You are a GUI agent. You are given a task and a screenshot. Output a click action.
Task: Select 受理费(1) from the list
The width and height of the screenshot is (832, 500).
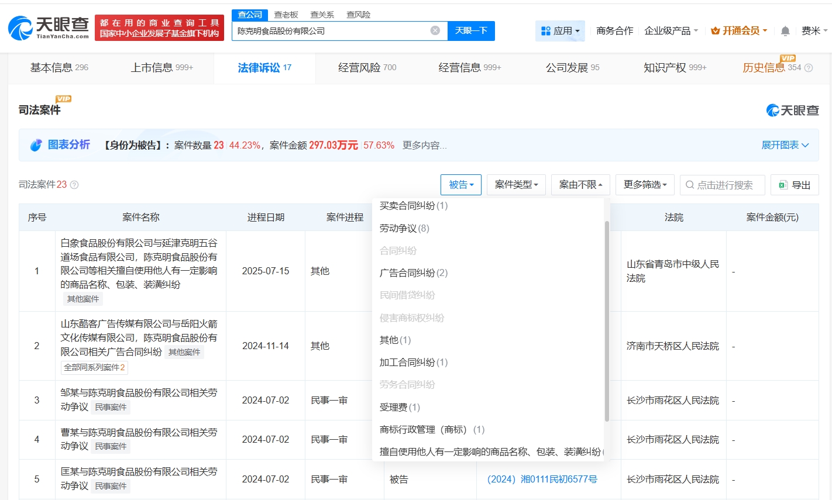pos(400,408)
